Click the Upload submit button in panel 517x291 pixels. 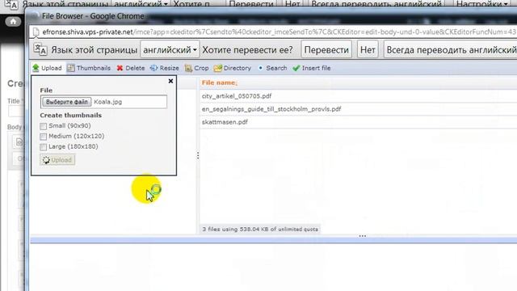[x=57, y=160]
